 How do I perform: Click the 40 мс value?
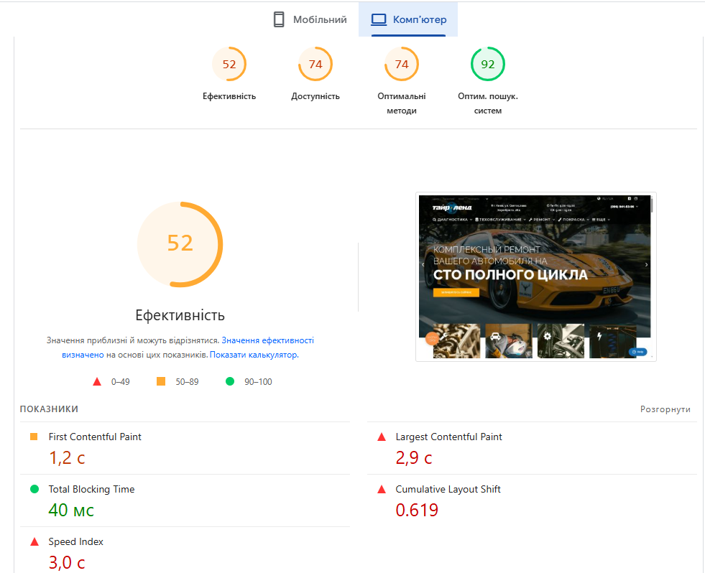[71, 510]
